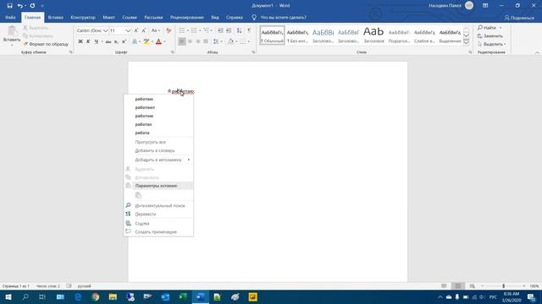Toggle center alignment
Image resolution: width=542 pixels, height=304 pixels.
click(190, 41)
